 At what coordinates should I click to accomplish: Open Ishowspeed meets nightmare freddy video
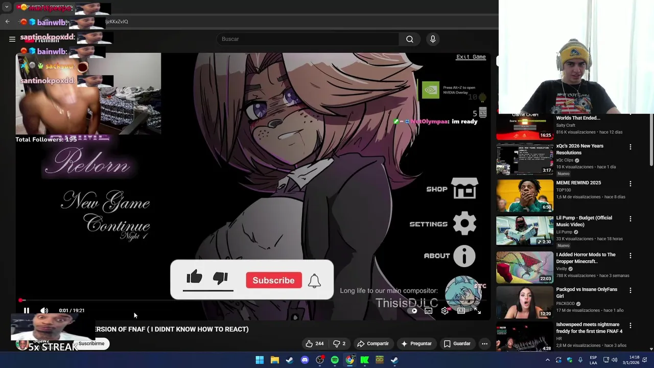click(589, 328)
